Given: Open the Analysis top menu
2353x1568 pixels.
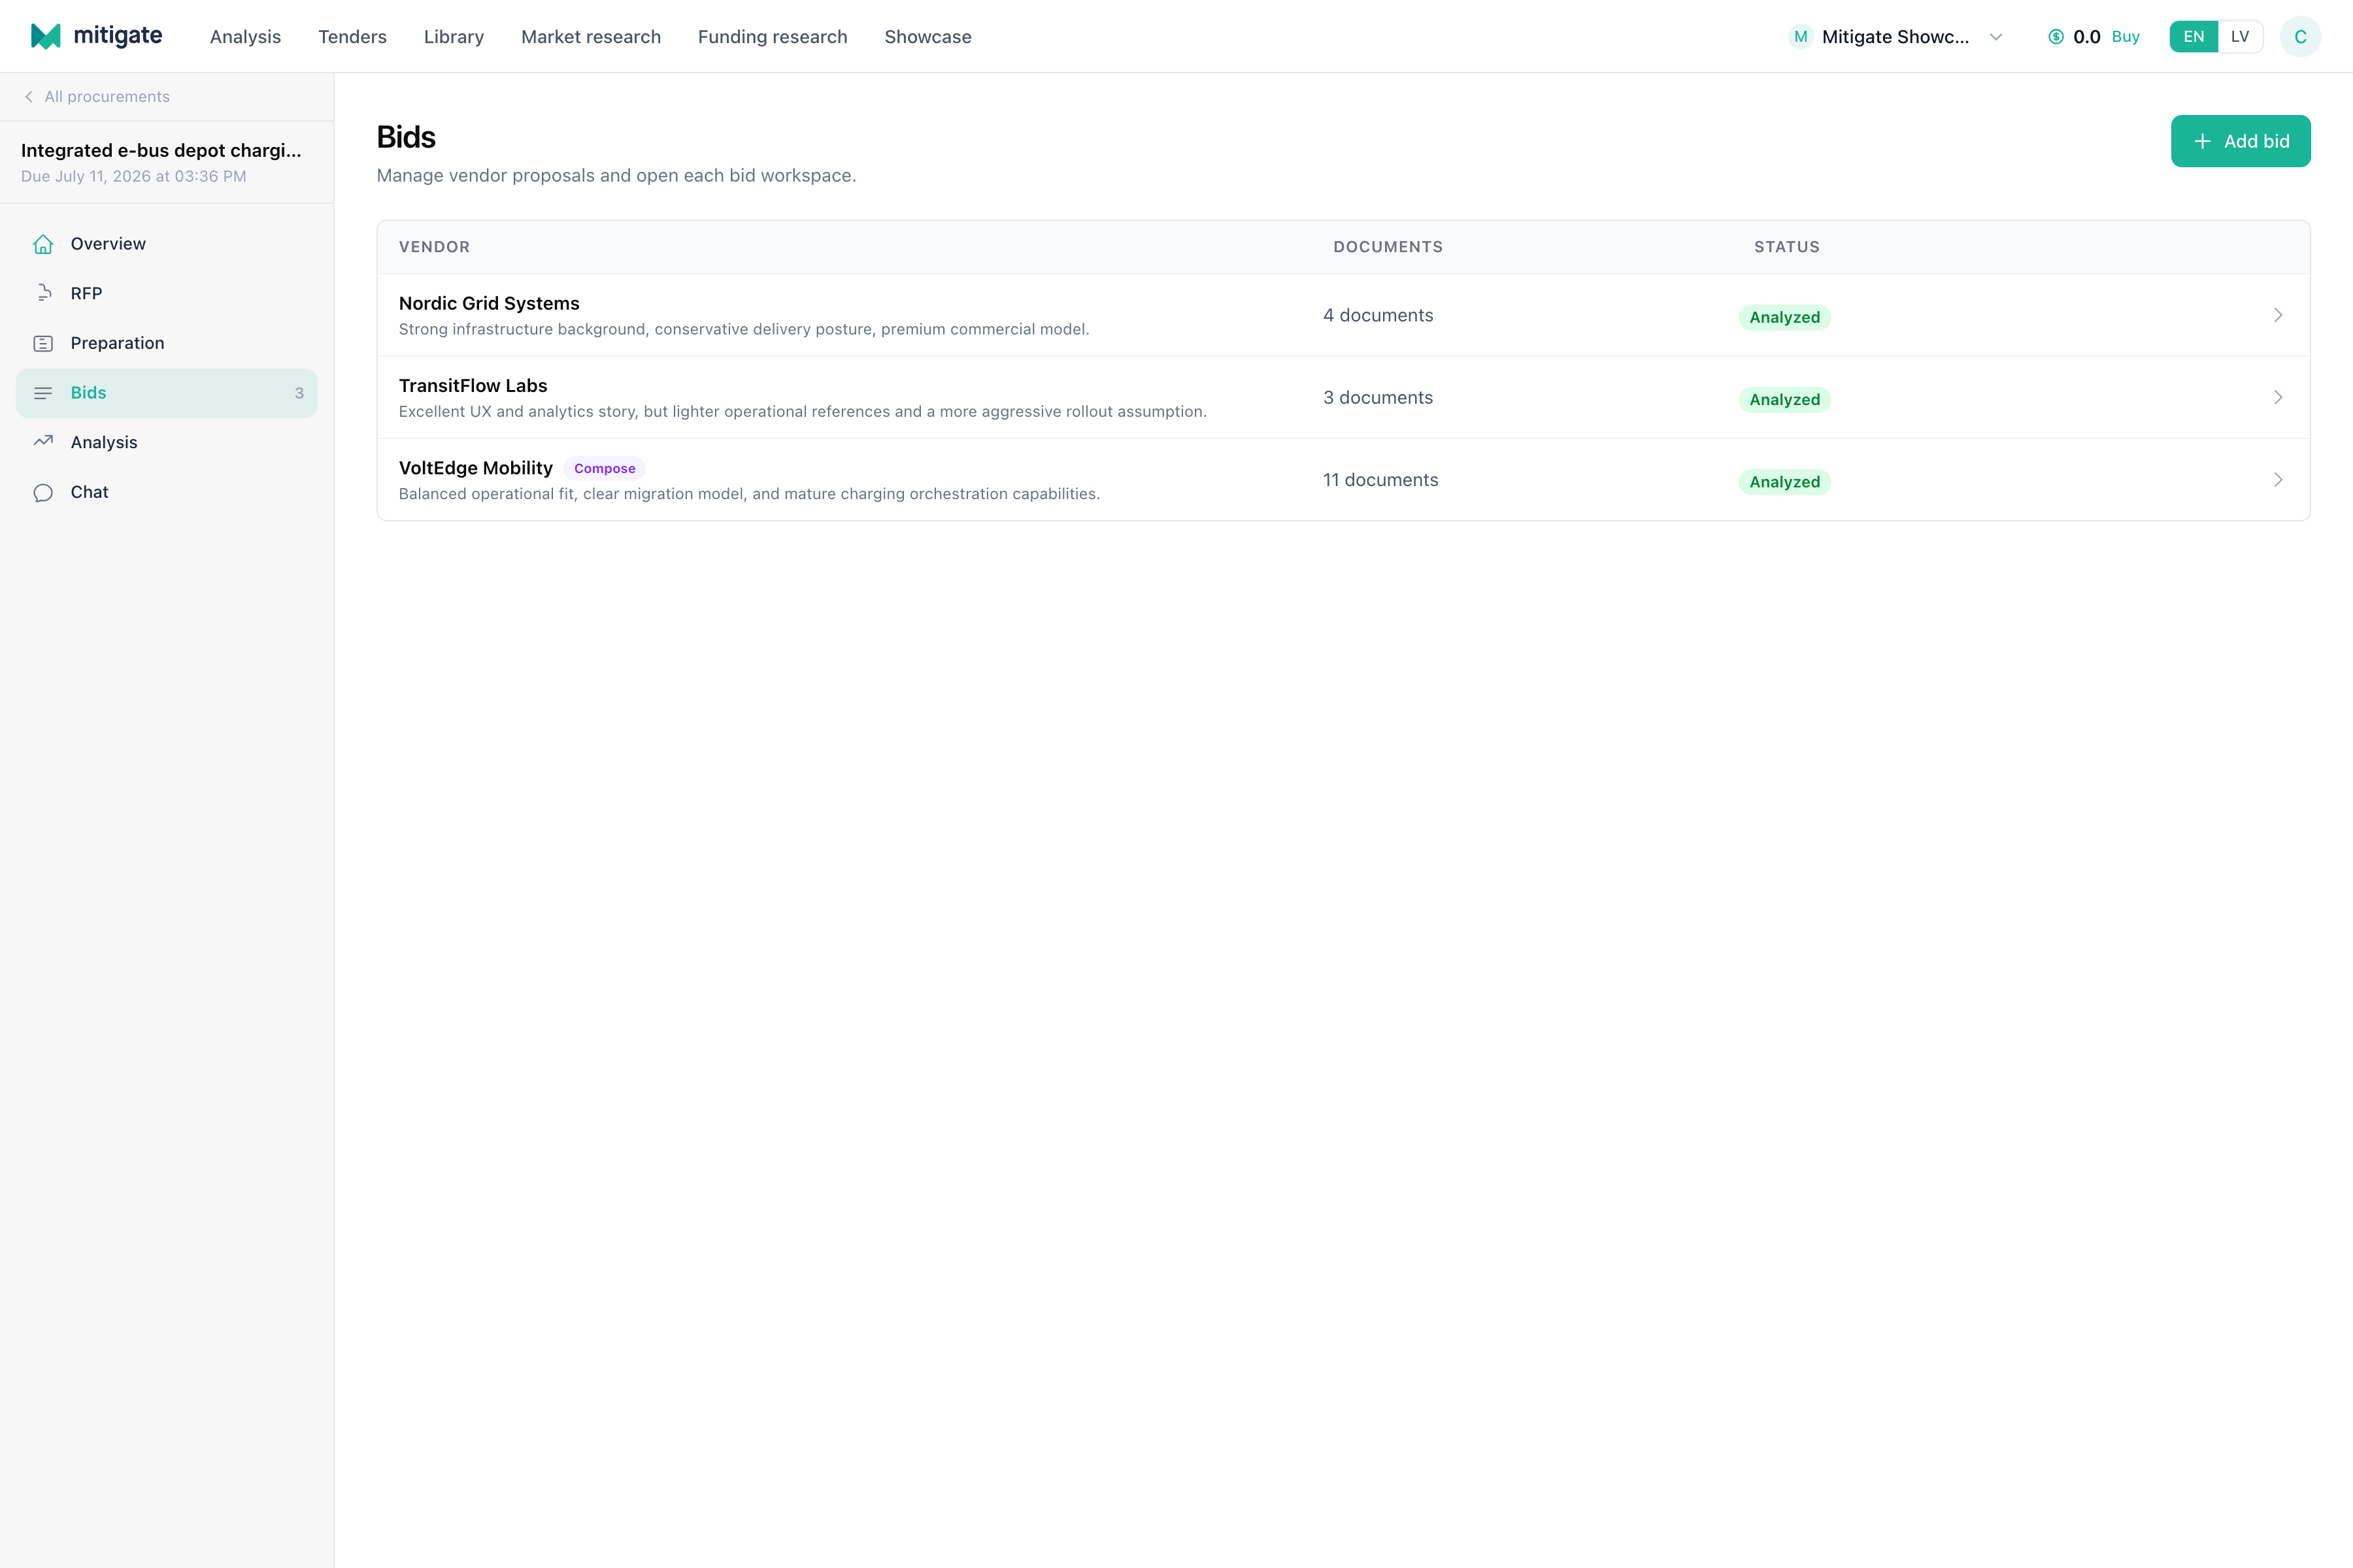Looking at the screenshot, I should coord(245,37).
